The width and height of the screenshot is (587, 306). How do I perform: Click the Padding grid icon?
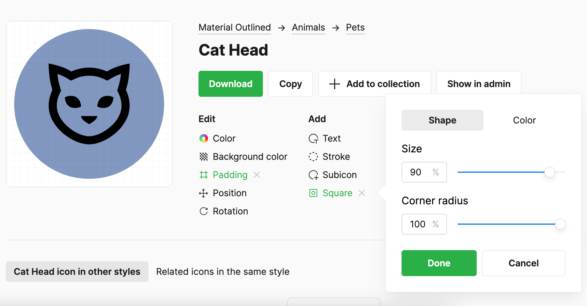coord(204,175)
